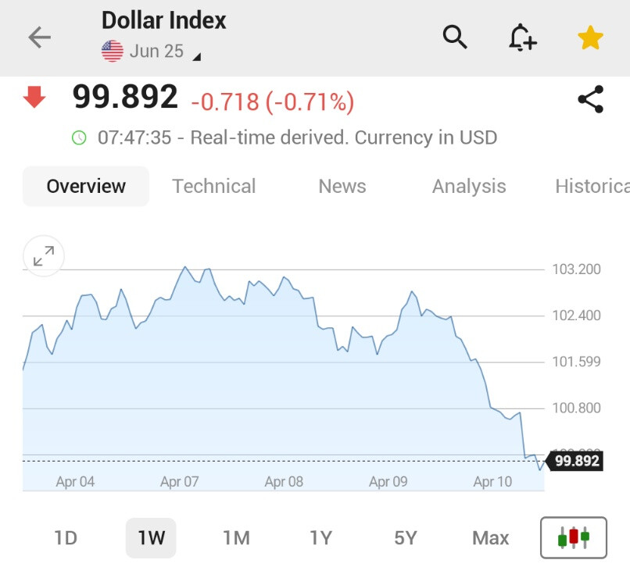Viewport: 630px width, 567px height.
Task: Open the Analysis tab
Action: (469, 186)
